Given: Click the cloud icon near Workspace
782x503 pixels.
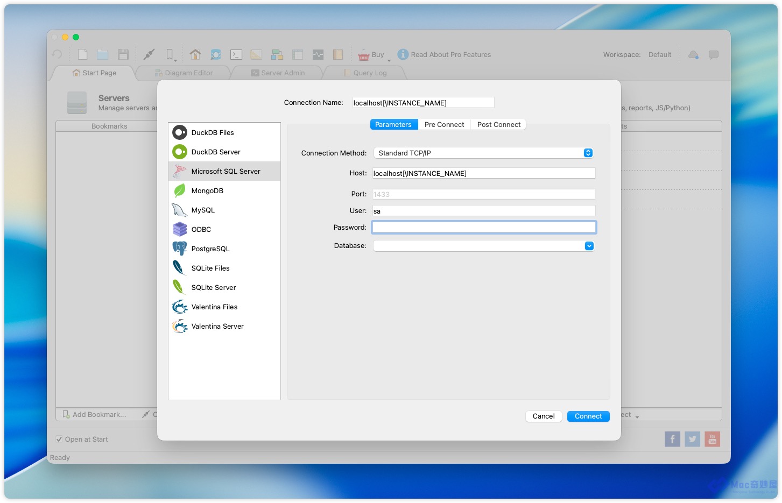Looking at the screenshot, I should click(x=694, y=54).
